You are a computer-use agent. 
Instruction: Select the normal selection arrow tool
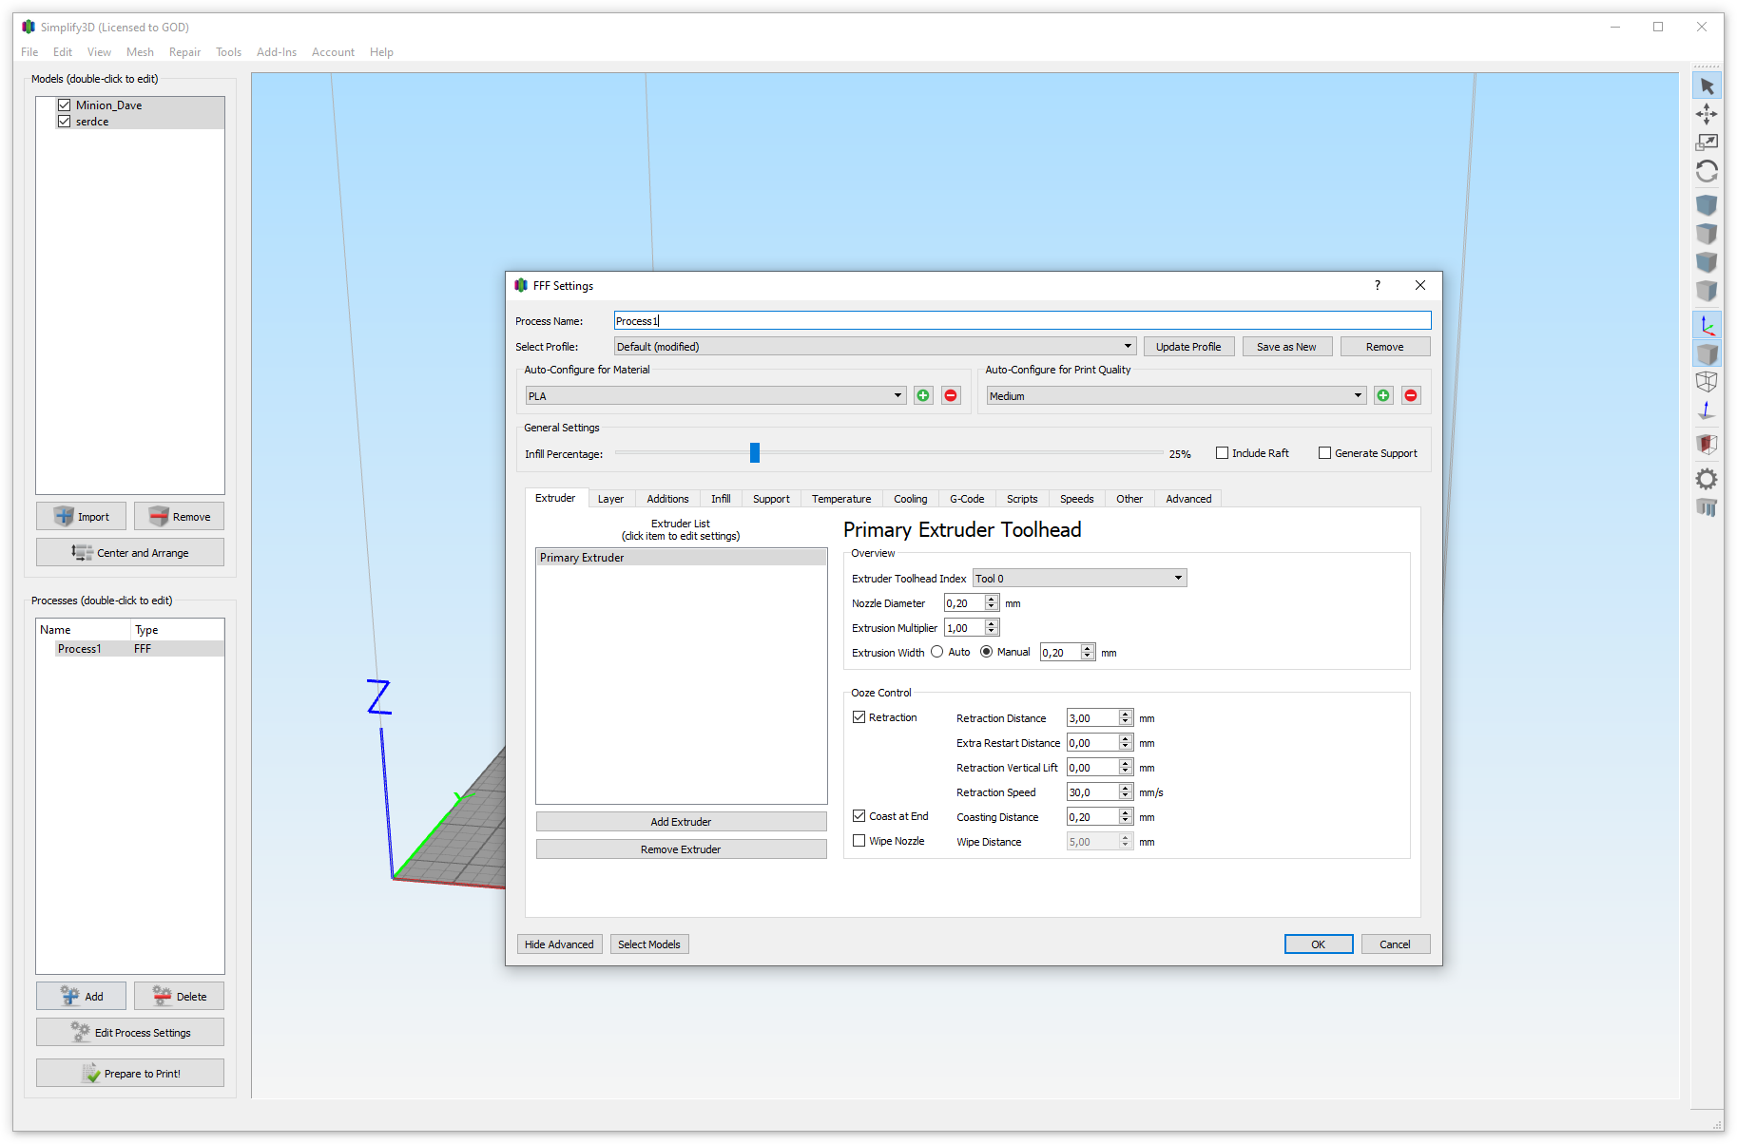[x=1707, y=86]
